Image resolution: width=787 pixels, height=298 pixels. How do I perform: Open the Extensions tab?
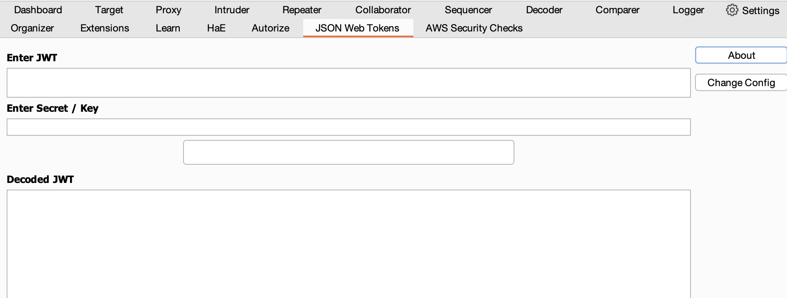coord(104,28)
